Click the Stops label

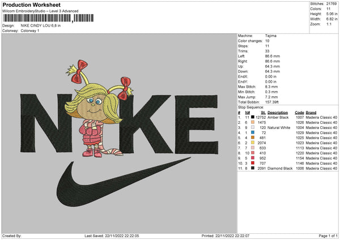[x=243, y=46]
